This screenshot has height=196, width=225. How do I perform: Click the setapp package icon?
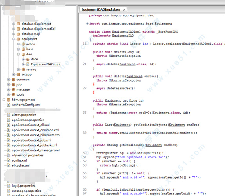18,74
